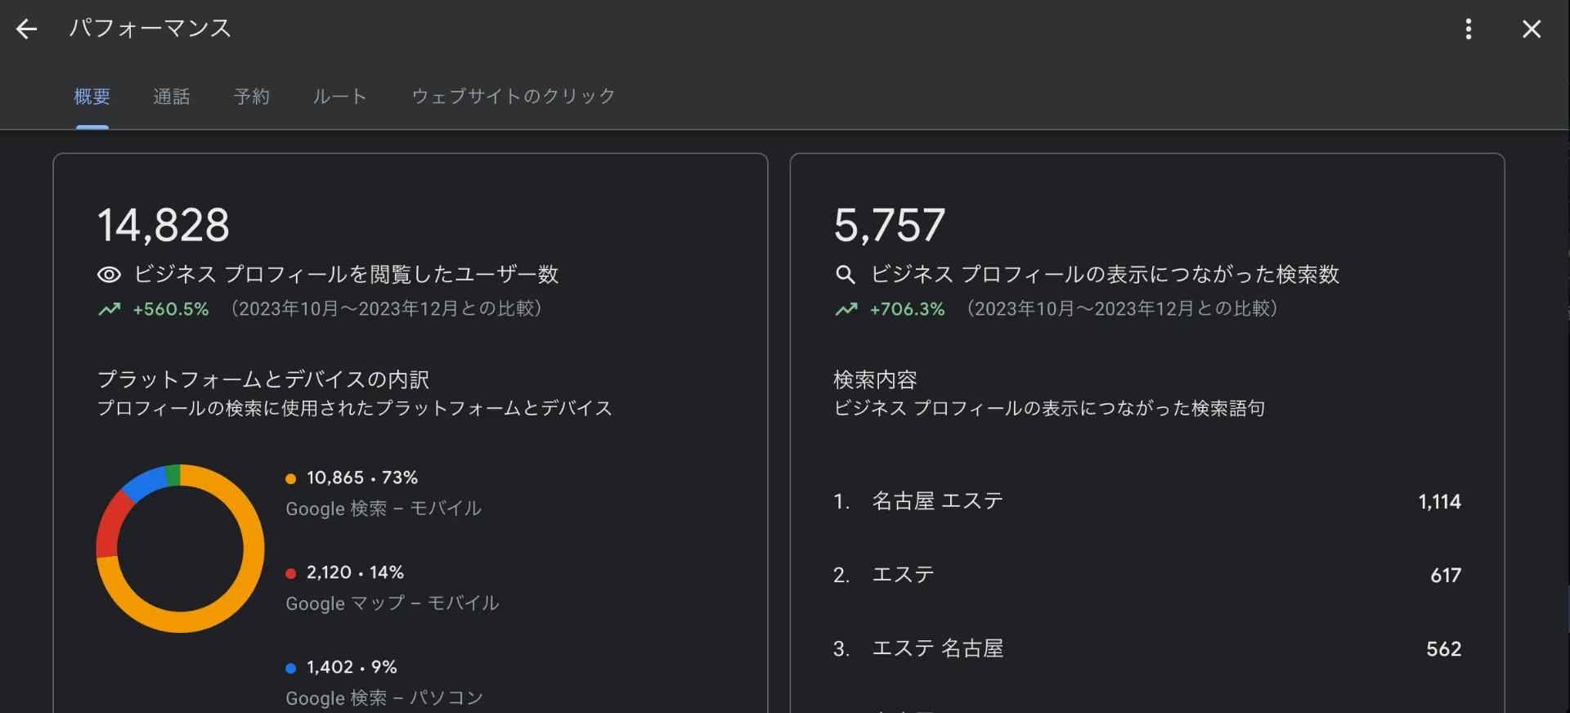Viewport: 1570px width, 713px height.
Task: Go to the ルート tab
Action: [339, 96]
